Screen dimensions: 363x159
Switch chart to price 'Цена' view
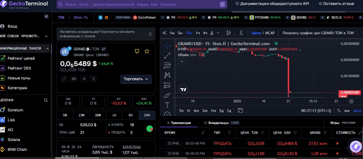pyautogui.click(x=256, y=33)
